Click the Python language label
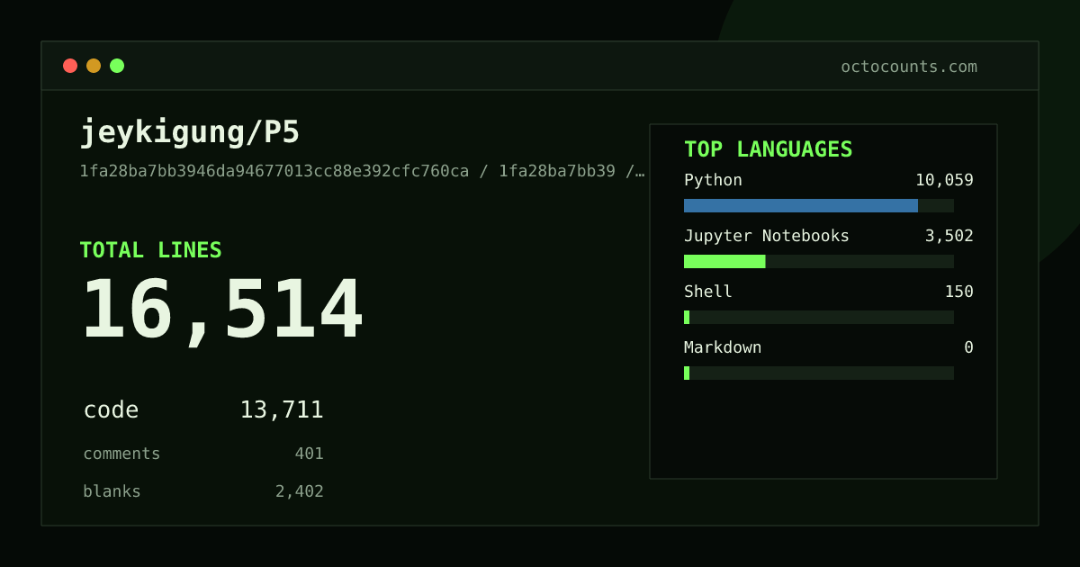Screen dimensions: 1080x567 (713, 180)
